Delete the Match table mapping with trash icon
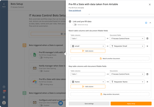The width and height of the screenshot is (154, 107). 147,38
